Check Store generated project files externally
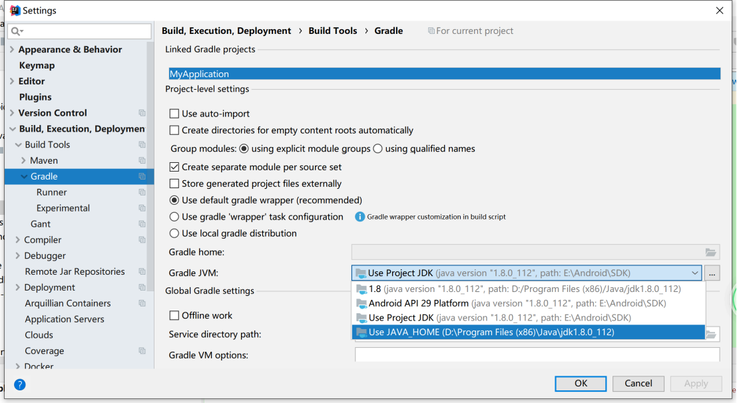 (174, 183)
